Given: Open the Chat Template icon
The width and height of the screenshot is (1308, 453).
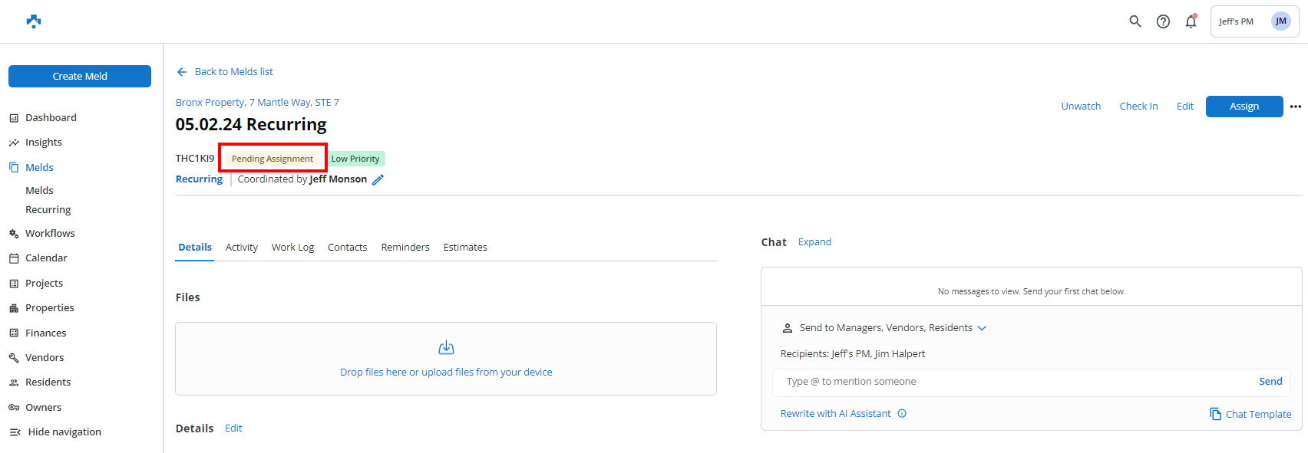Looking at the screenshot, I should click(1216, 414).
